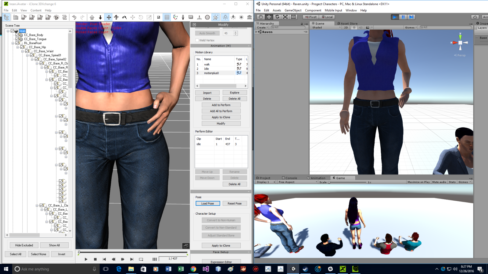This screenshot has height=274, width=488.
Task: Open the Create dropdown in Unity Hierarchy
Action: point(262,27)
